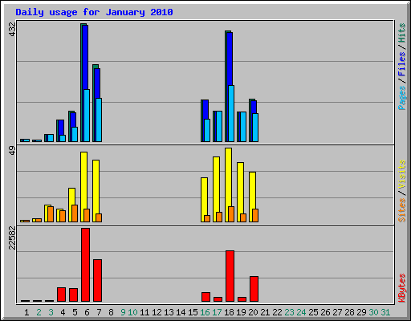
Task: Click the green 'Hits' legend label
Action: tap(401, 33)
